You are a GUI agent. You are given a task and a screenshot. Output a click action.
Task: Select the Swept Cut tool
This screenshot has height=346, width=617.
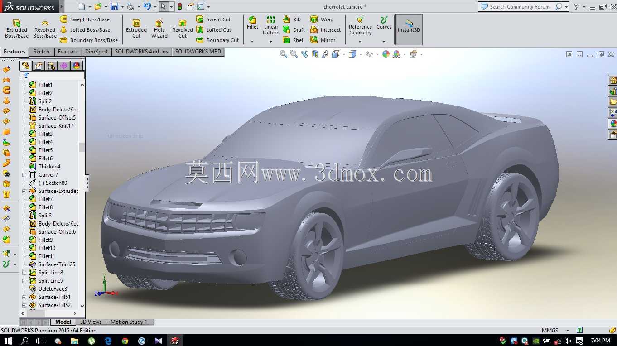(x=214, y=19)
